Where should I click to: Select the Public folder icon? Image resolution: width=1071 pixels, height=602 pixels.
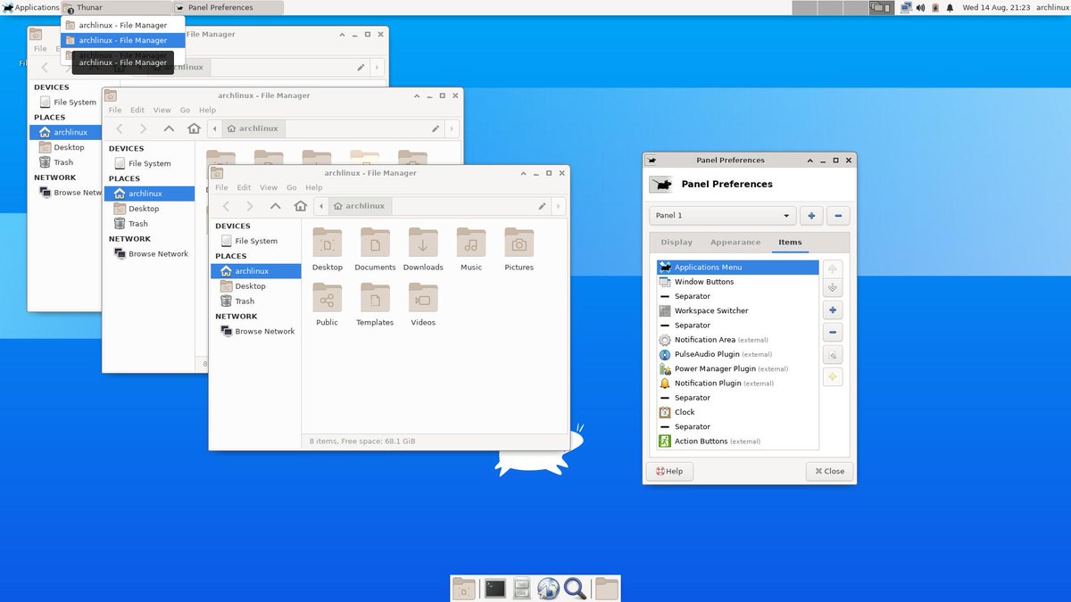tap(327, 297)
